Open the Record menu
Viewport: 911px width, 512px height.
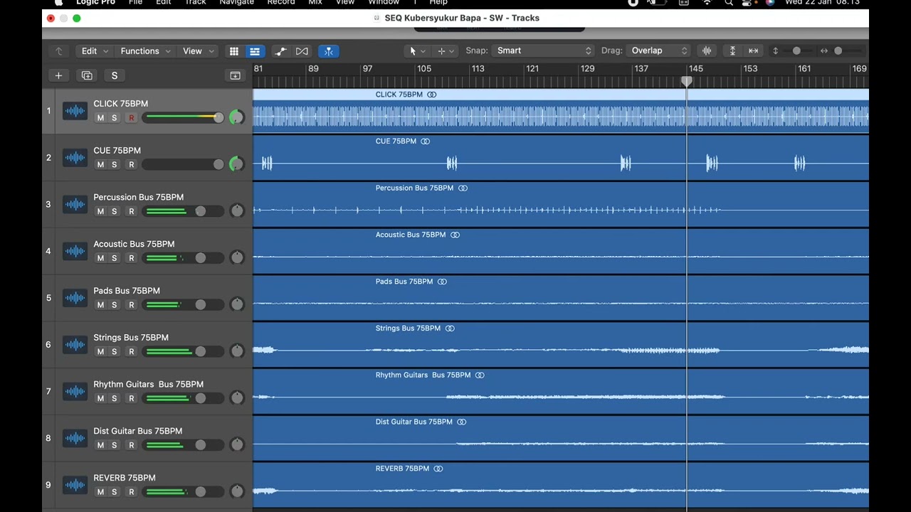[x=281, y=3]
